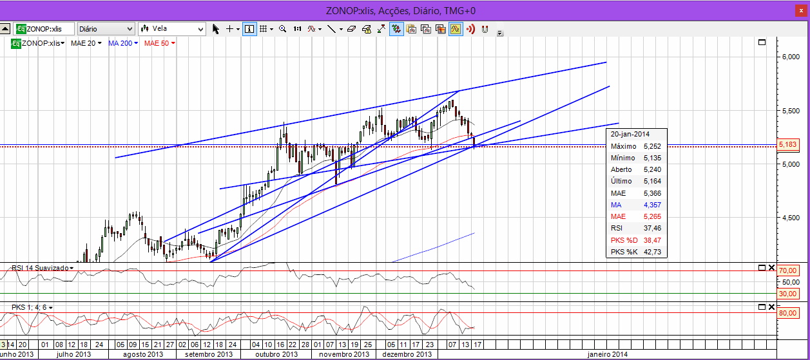Click the red PKS %D 38,47 row
810x360 pixels.
coord(637,240)
